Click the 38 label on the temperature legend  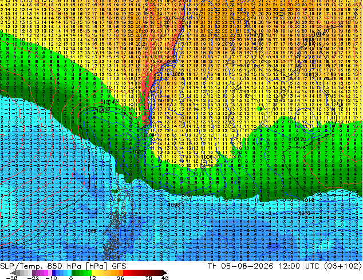pyautogui.click(x=149, y=278)
